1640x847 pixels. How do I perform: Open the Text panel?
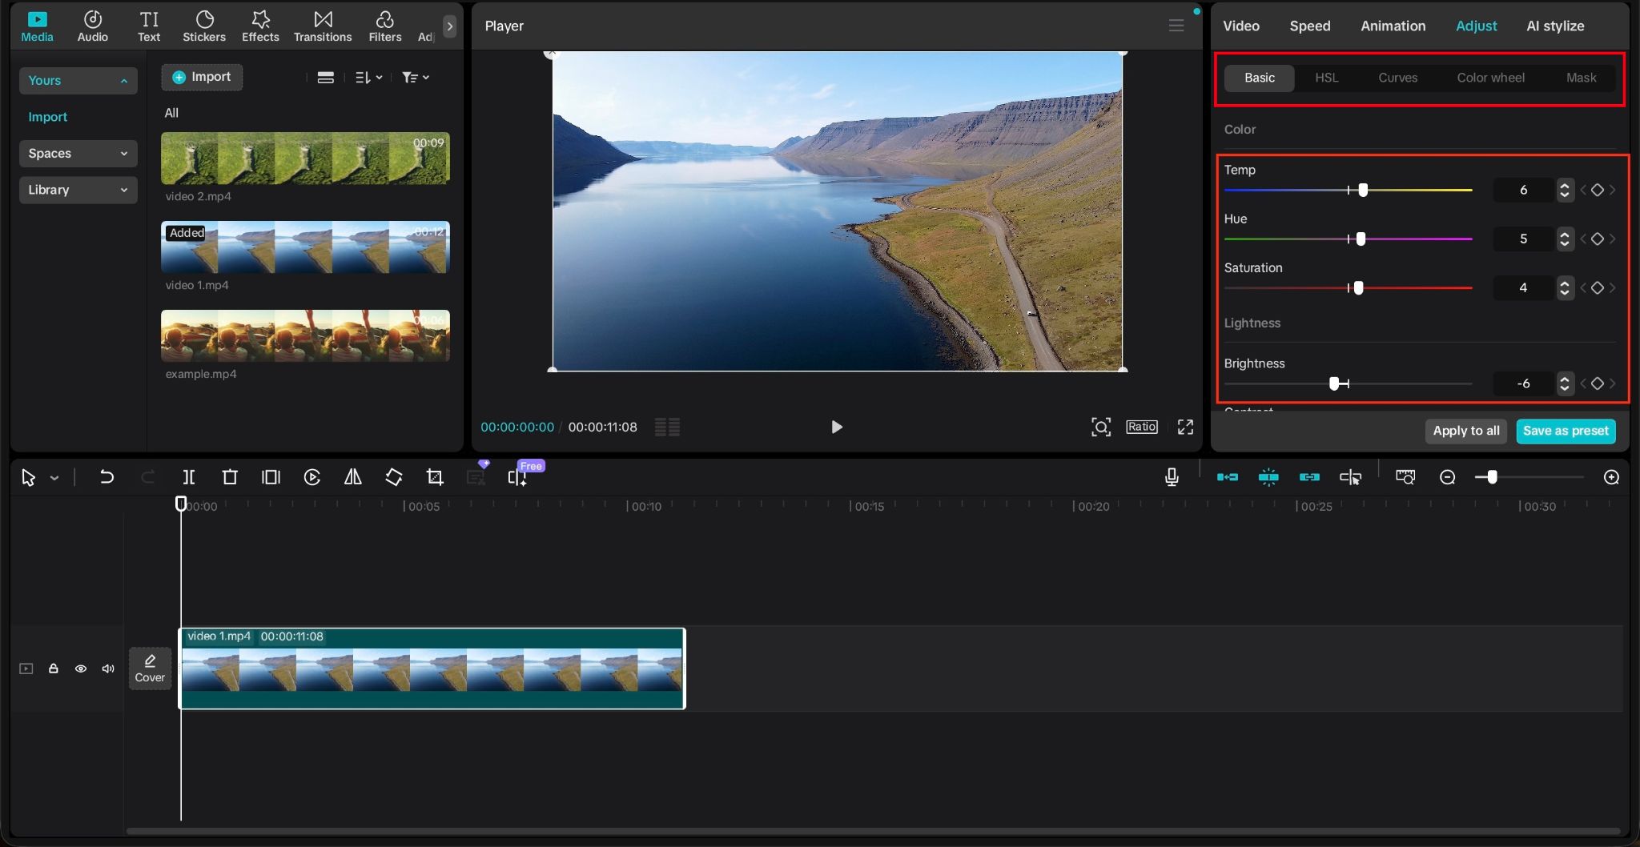149,26
